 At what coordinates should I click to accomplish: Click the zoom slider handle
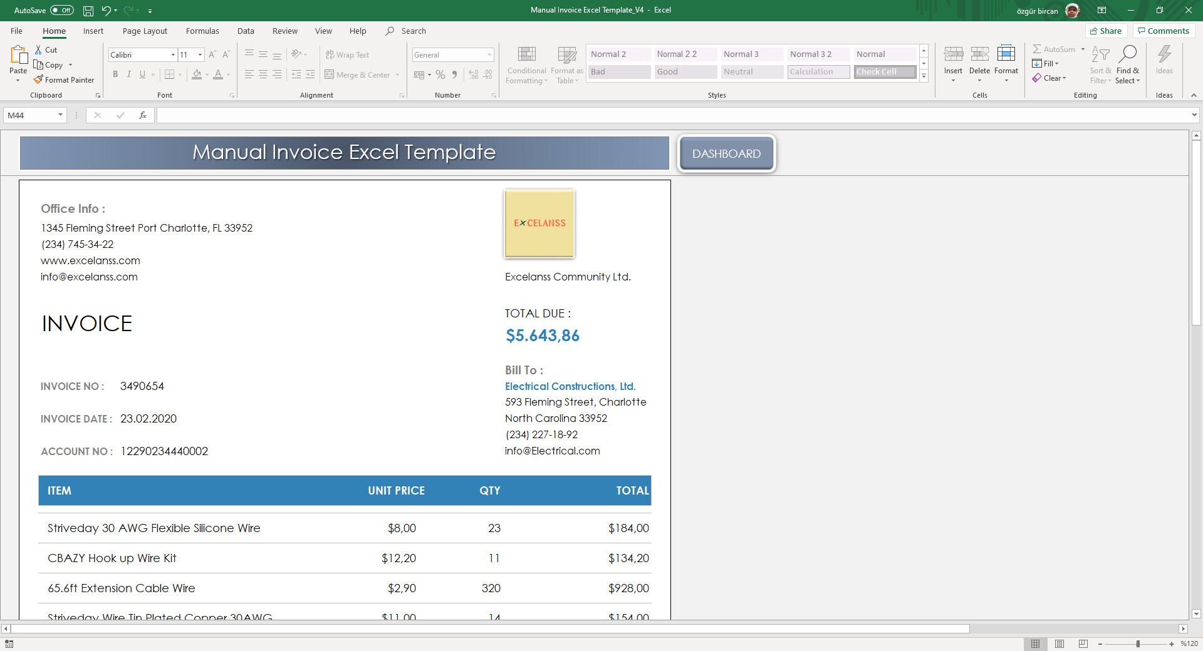click(1138, 643)
